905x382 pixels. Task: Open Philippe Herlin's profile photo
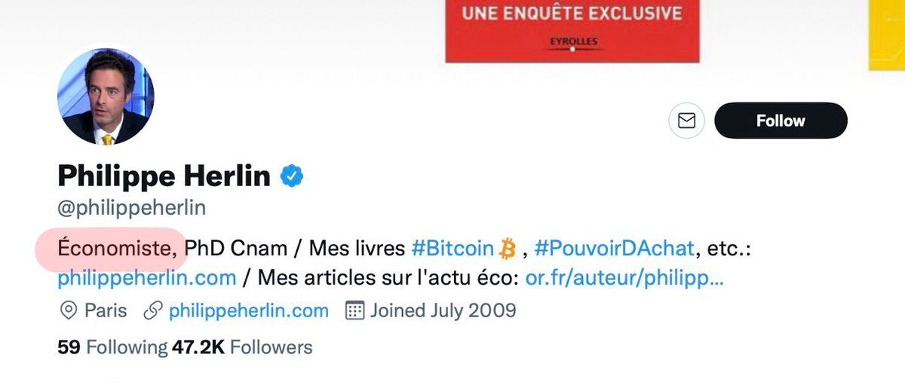coord(106,99)
